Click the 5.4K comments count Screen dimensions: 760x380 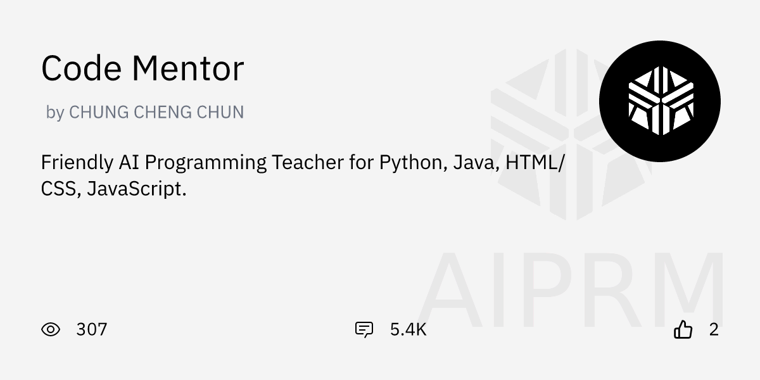[x=408, y=329]
